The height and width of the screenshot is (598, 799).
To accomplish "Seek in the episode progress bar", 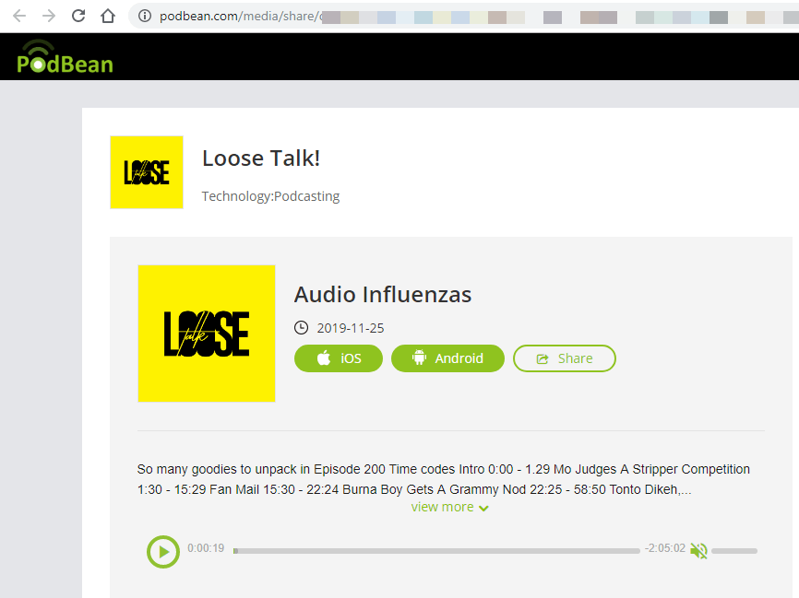I will pyautogui.click(x=436, y=551).
